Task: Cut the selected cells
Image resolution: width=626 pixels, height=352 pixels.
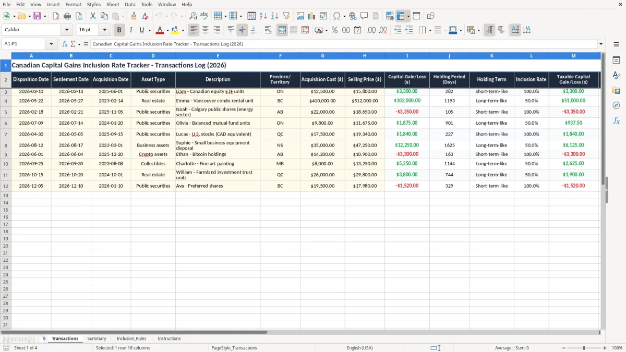Action: (93, 16)
